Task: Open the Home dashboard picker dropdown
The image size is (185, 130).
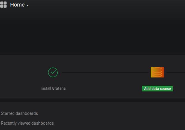Action: [x=19, y=5]
